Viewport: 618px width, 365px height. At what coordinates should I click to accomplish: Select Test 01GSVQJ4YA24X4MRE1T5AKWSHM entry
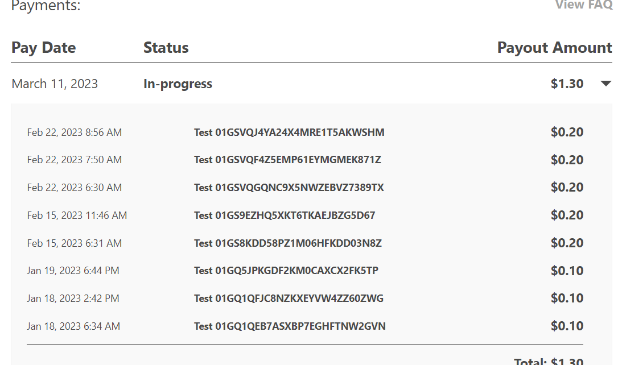[289, 132]
